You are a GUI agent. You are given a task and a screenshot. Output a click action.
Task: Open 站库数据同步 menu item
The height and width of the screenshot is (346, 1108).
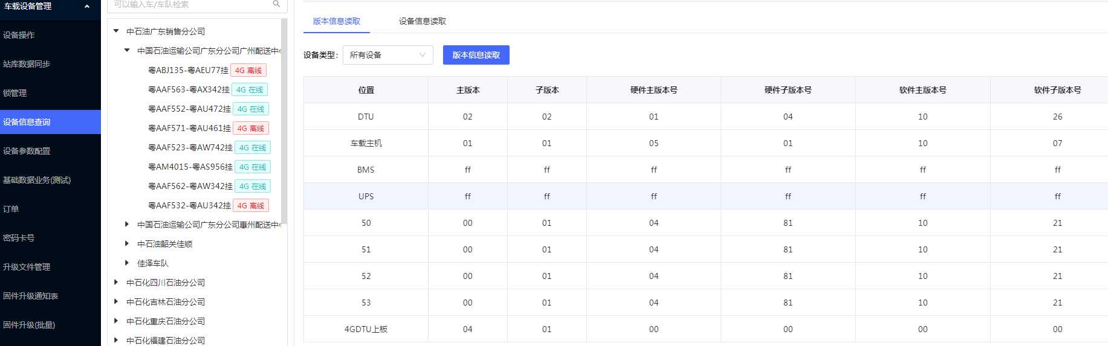50,64
